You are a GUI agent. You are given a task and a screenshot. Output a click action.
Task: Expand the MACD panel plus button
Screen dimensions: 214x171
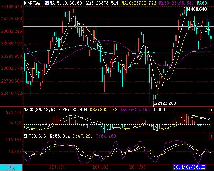pos(212,110)
